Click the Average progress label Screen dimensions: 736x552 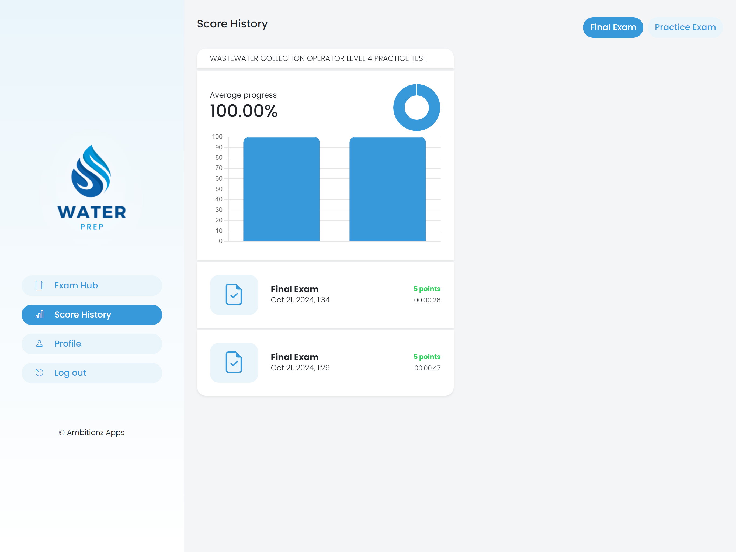[x=243, y=95]
